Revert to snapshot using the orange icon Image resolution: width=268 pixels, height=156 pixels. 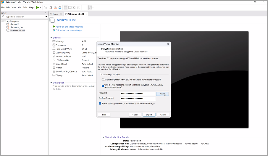pyautogui.click(x=55, y=7)
